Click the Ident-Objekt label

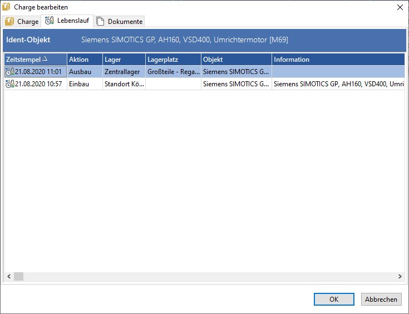click(x=28, y=40)
